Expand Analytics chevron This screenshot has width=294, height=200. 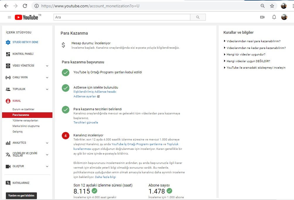coord(47,143)
